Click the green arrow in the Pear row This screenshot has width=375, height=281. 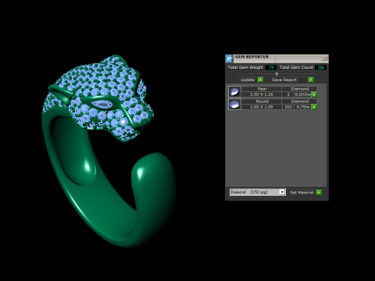(x=314, y=94)
